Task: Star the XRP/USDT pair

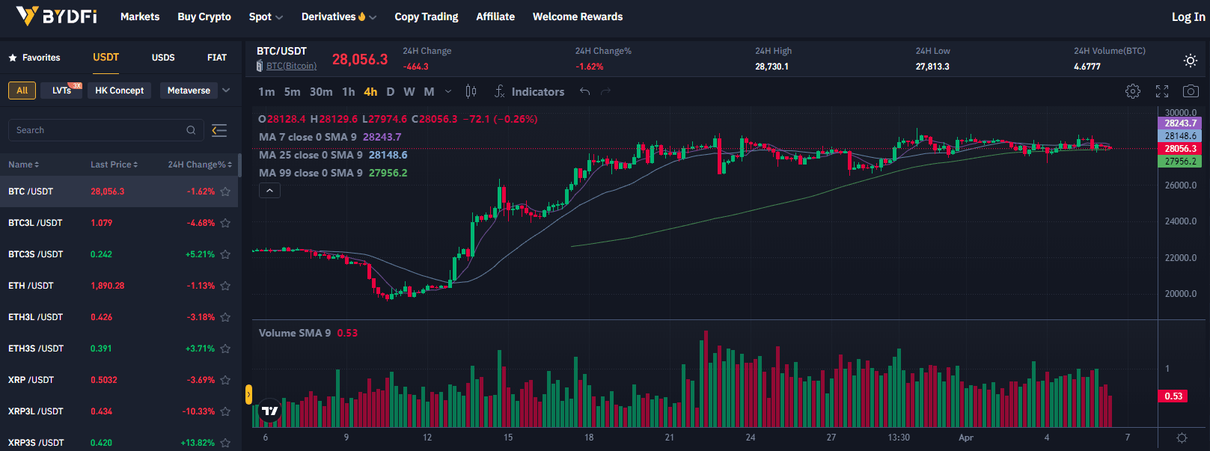Action: (225, 380)
